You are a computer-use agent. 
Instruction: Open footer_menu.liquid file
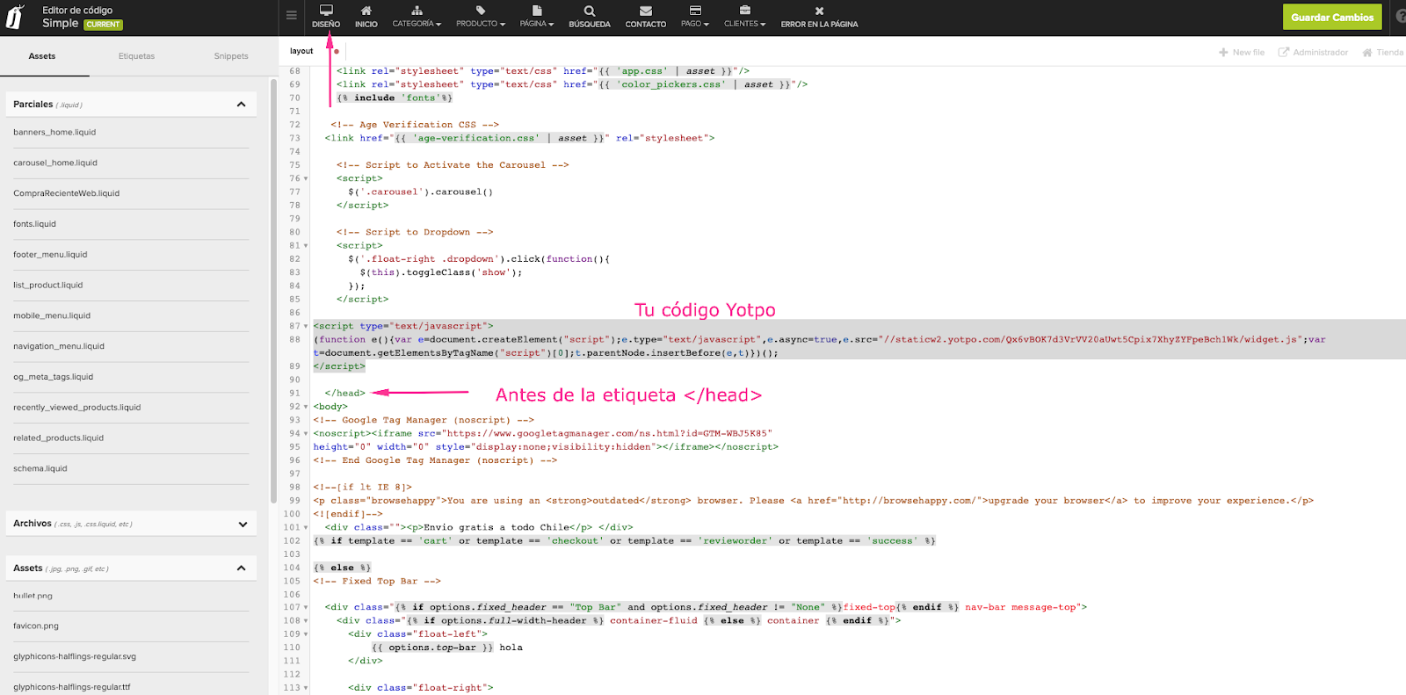50,255
